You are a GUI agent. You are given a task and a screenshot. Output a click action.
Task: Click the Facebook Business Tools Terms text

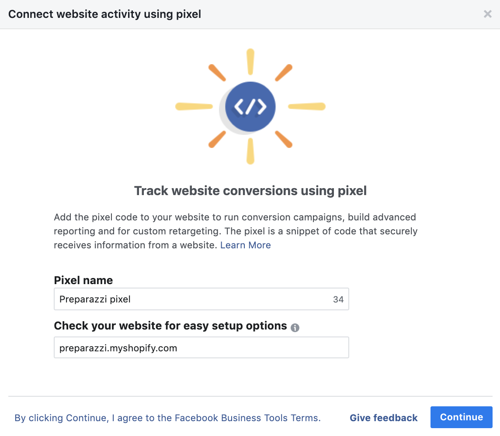[247, 418]
